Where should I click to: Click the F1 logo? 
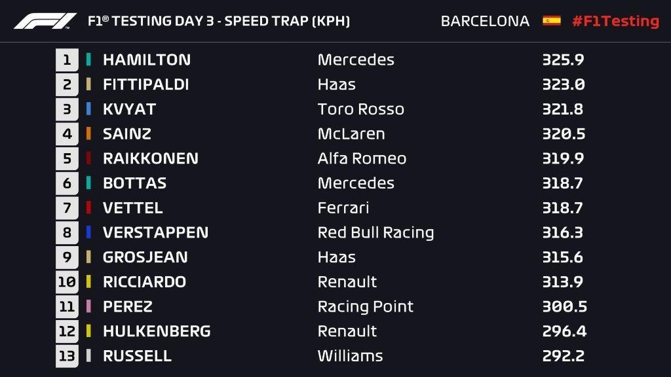pyautogui.click(x=45, y=21)
